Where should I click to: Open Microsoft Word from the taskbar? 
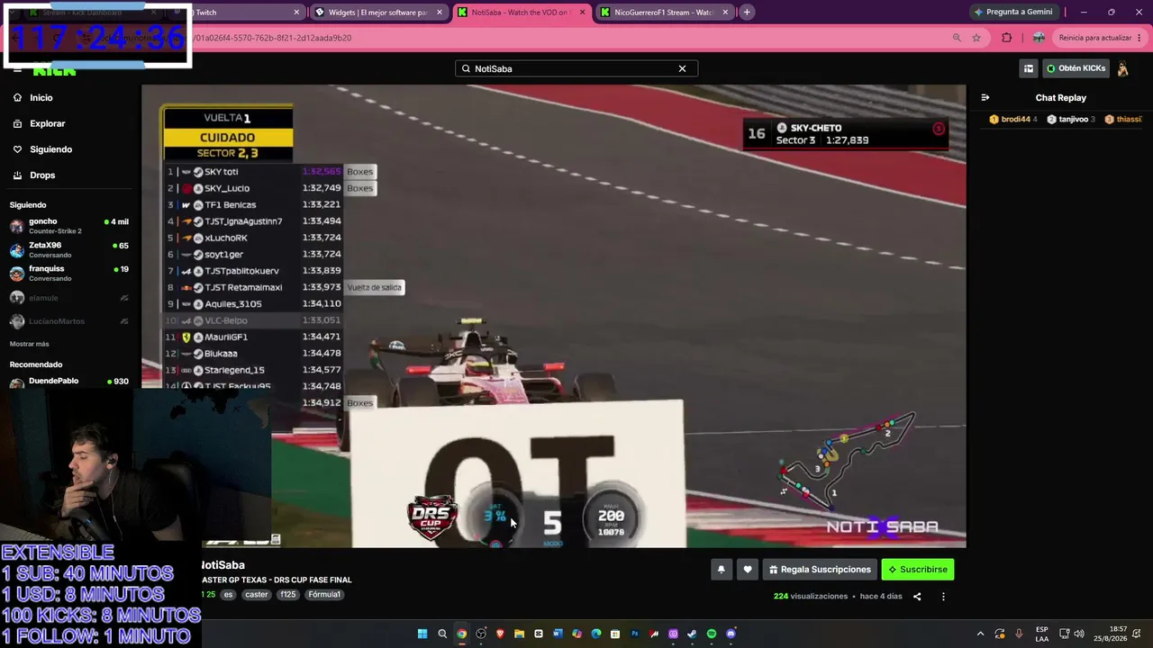[x=558, y=634]
